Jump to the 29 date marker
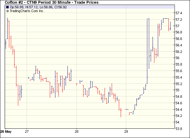Image resolution: width=190 pixels, height=138 pixels. click(126, 131)
